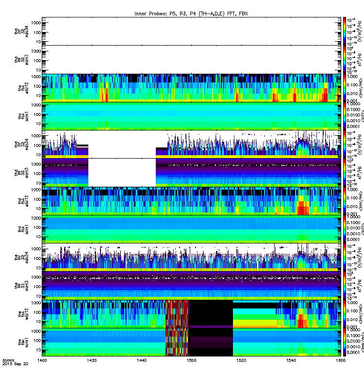Select the 'thd fff 32 scm3' panel label
364x388 pixels.
(x=21, y=173)
